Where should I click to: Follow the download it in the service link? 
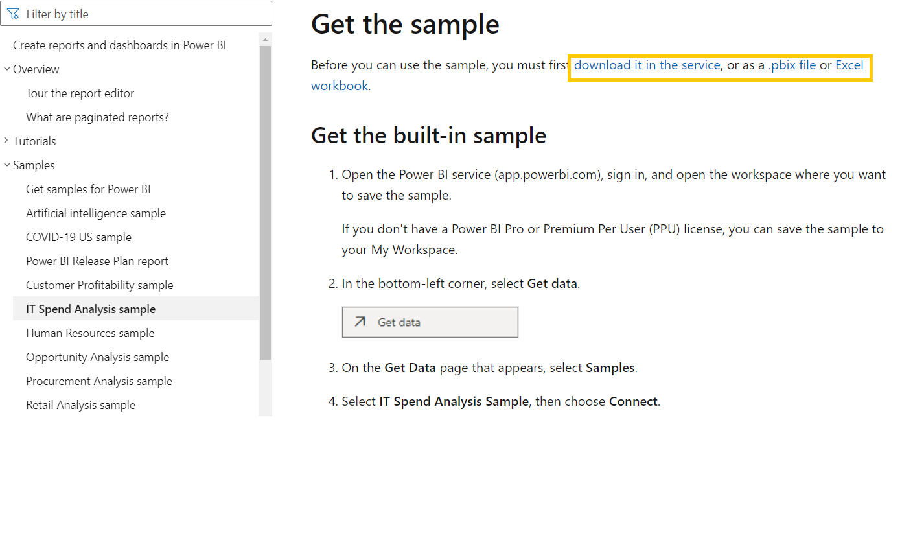click(x=647, y=65)
